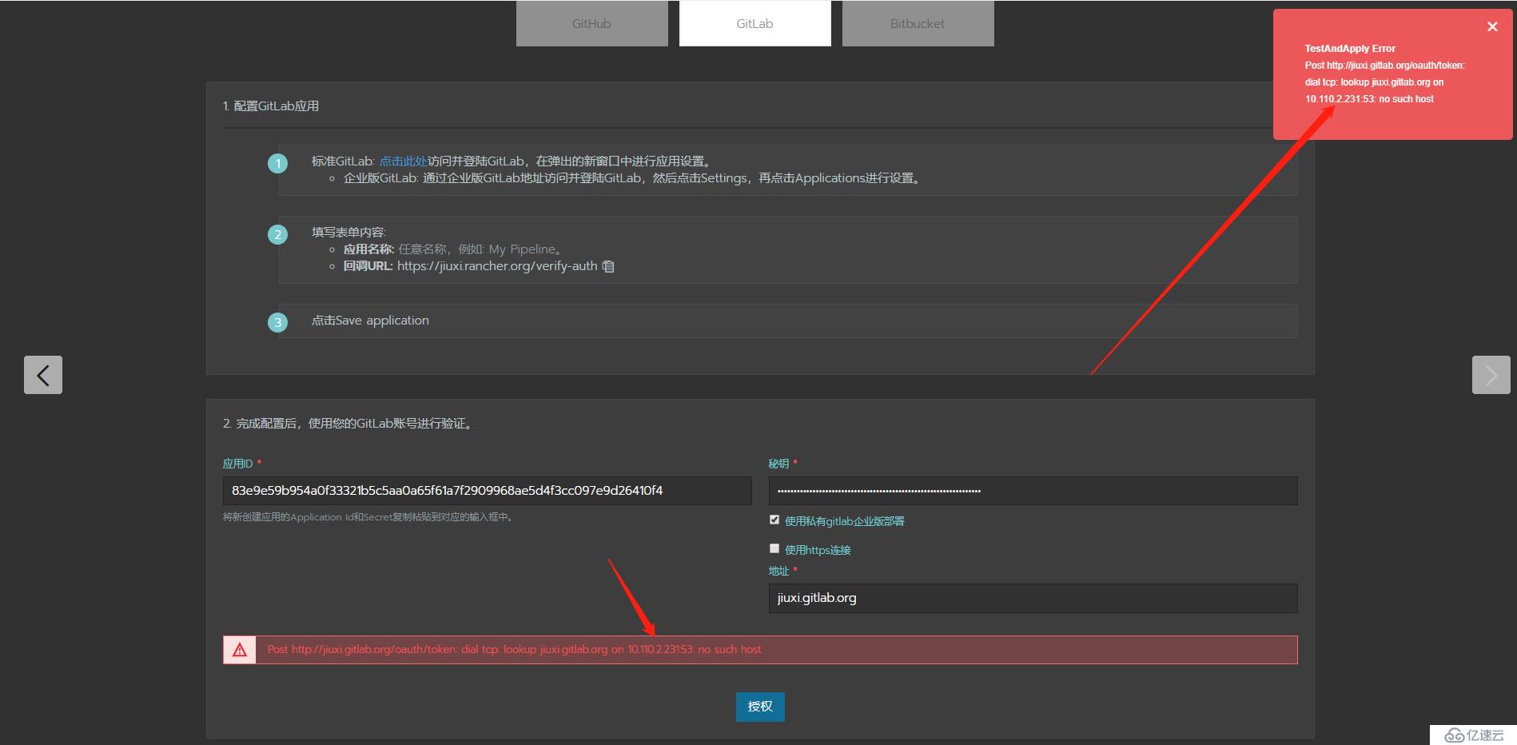This screenshot has height=745, width=1517.
Task: Select the GitLab tab
Action: coord(755,23)
